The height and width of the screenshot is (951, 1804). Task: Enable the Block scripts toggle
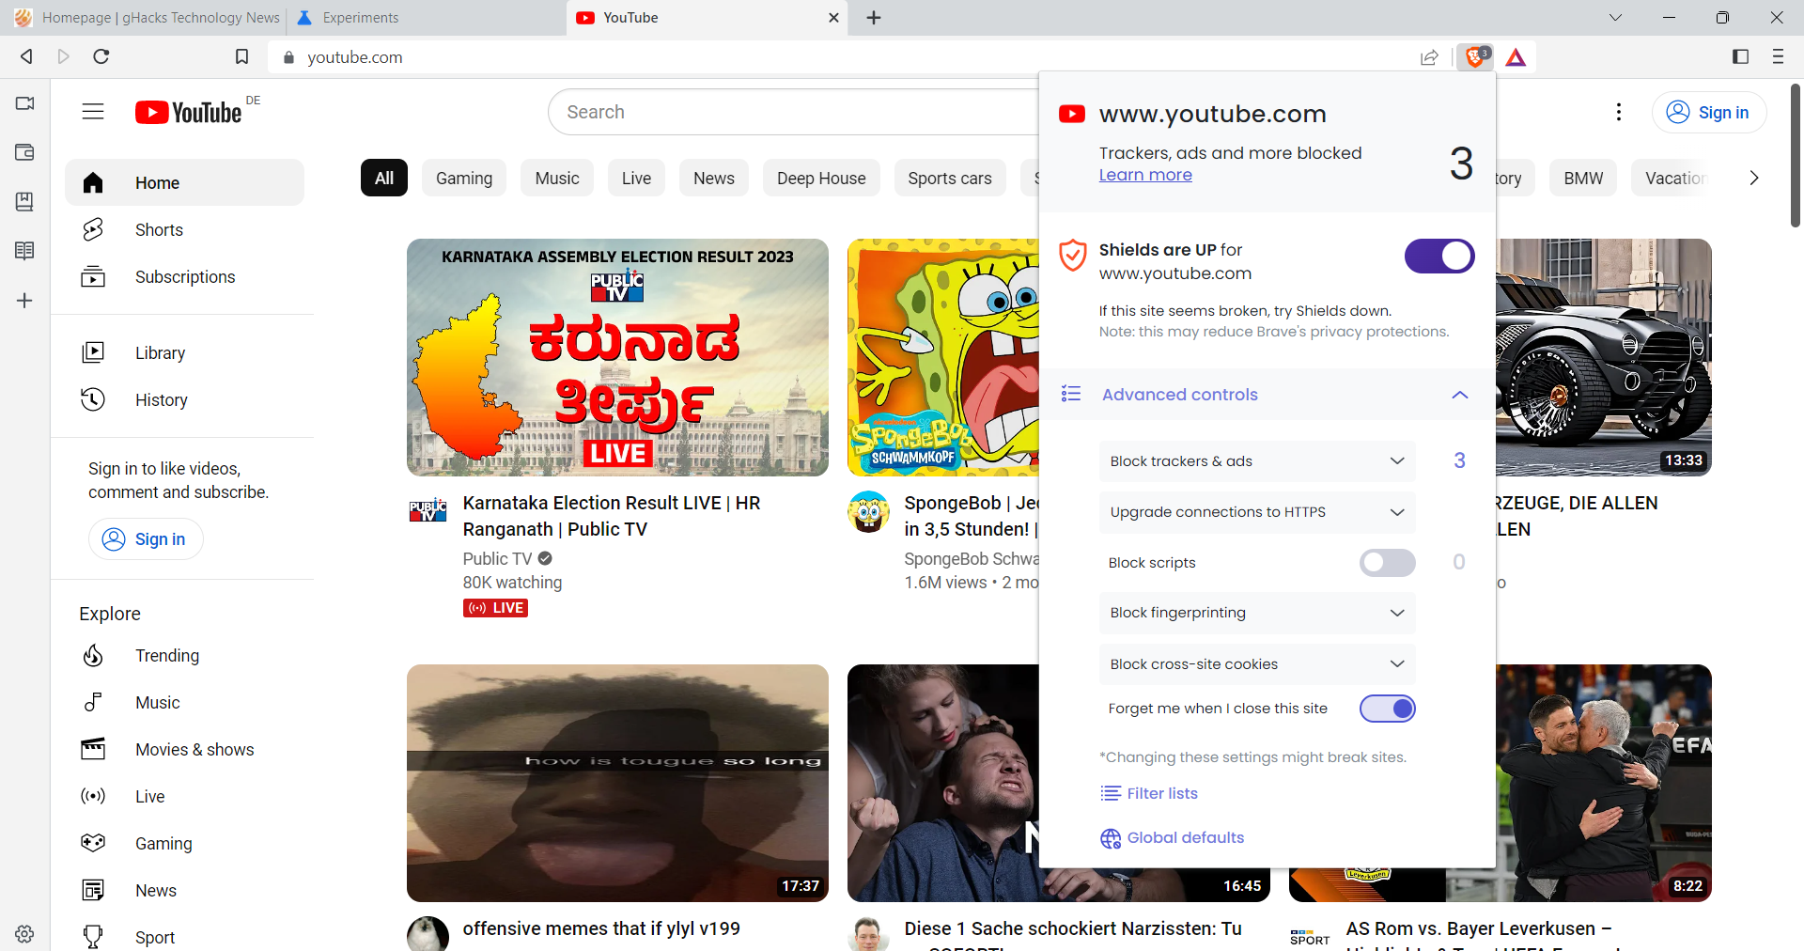[1387, 563]
